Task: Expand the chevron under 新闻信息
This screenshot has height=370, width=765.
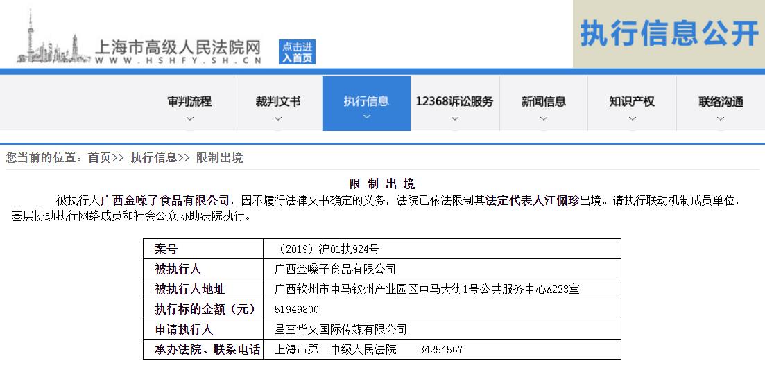Action: coord(543,118)
